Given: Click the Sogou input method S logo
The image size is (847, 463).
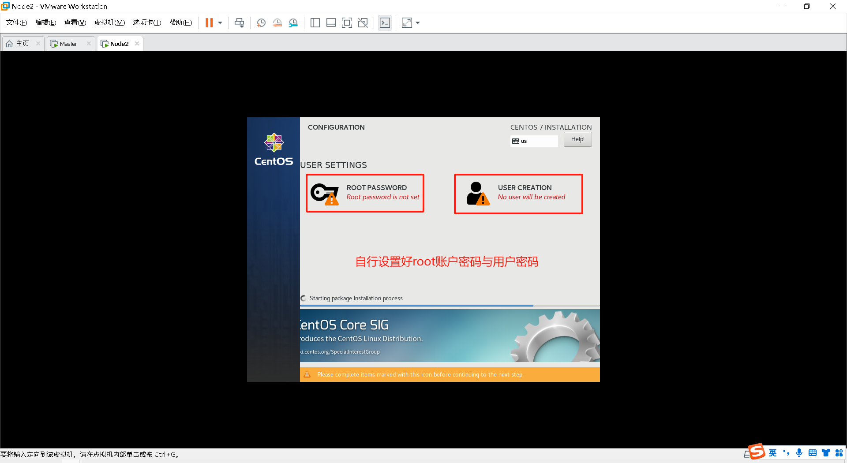Looking at the screenshot, I should (757, 452).
